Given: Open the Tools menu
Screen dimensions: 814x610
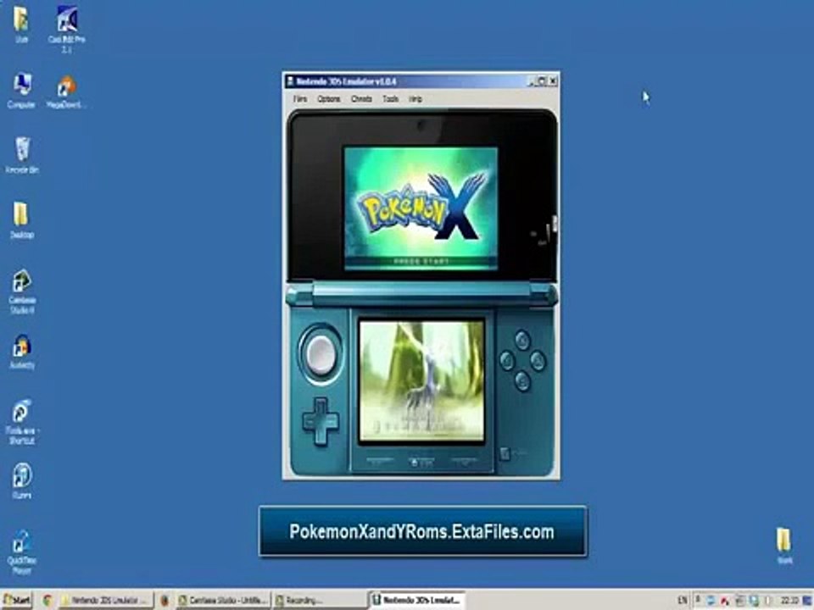Looking at the screenshot, I should pos(390,98).
